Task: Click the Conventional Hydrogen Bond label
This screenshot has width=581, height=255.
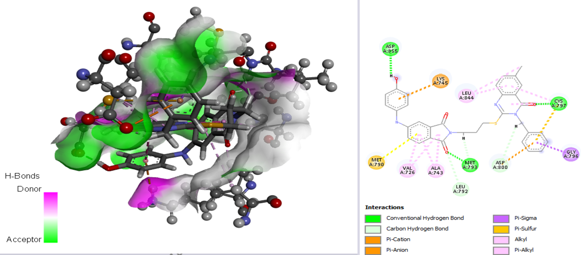Action: 425,218
